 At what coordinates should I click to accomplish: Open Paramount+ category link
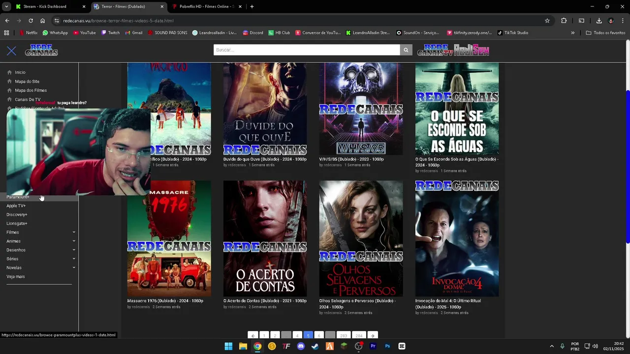tap(18, 197)
